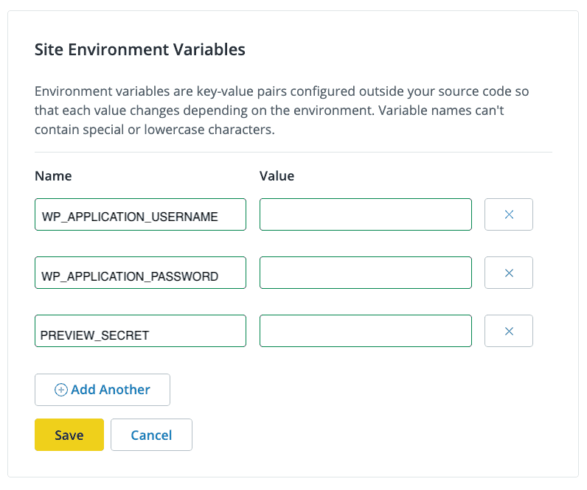Focus the WP_APPLICATION_USERNAME name field
This screenshot has height=490, width=587.
(140, 214)
